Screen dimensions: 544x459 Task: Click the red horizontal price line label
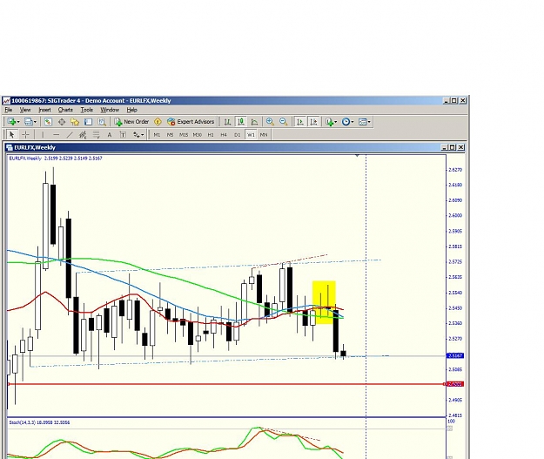coord(455,384)
